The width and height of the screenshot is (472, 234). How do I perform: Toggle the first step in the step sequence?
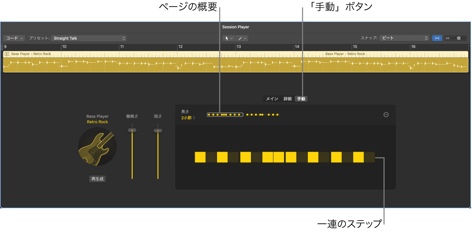point(200,158)
